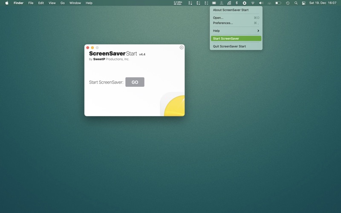Image resolution: width=341 pixels, height=213 pixels.
Task: Click the user silhouette menu bar icon
Action: coord(221,3)
